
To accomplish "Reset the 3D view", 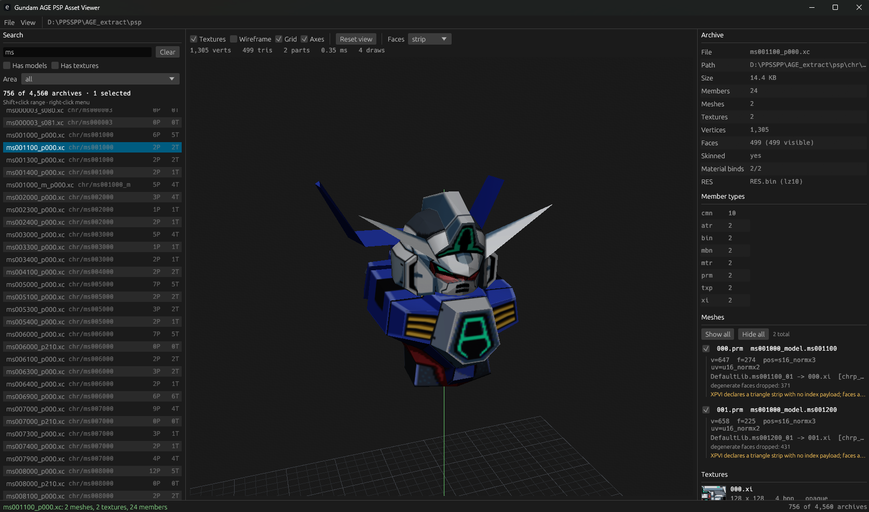I will pos(356,39).
